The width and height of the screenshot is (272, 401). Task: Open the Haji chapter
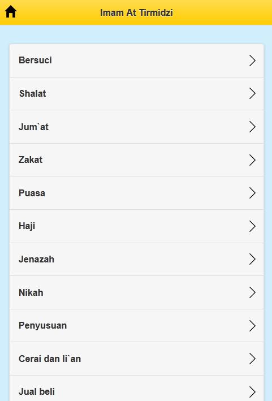[136, 226]
